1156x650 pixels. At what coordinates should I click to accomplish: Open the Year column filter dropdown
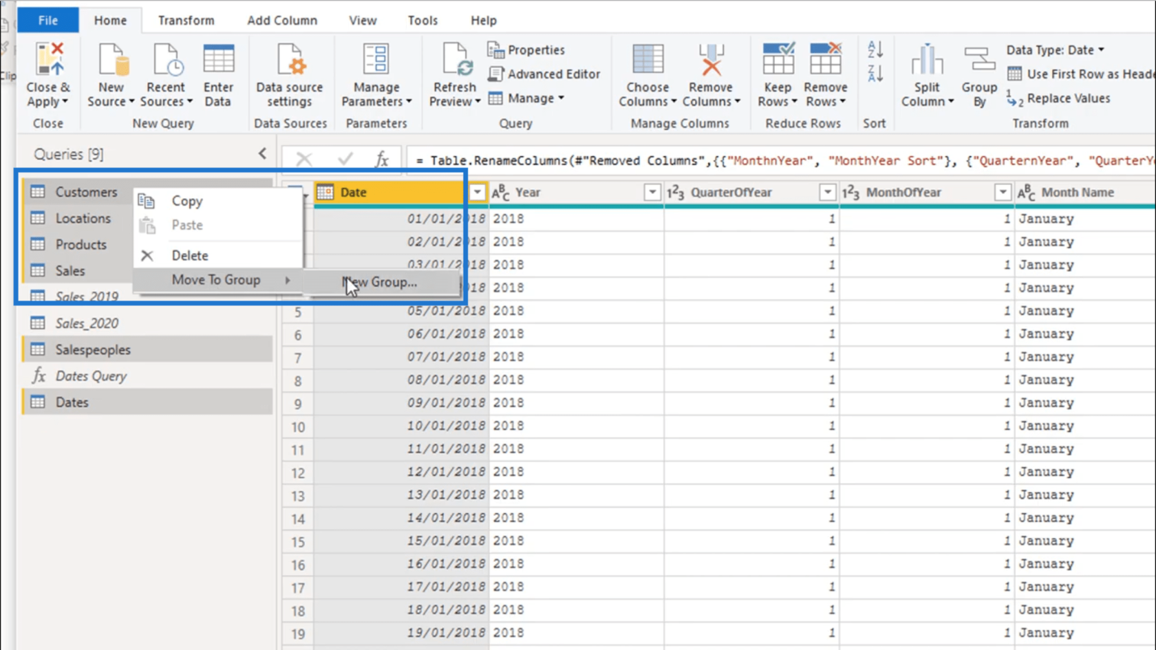pos(652,193)
